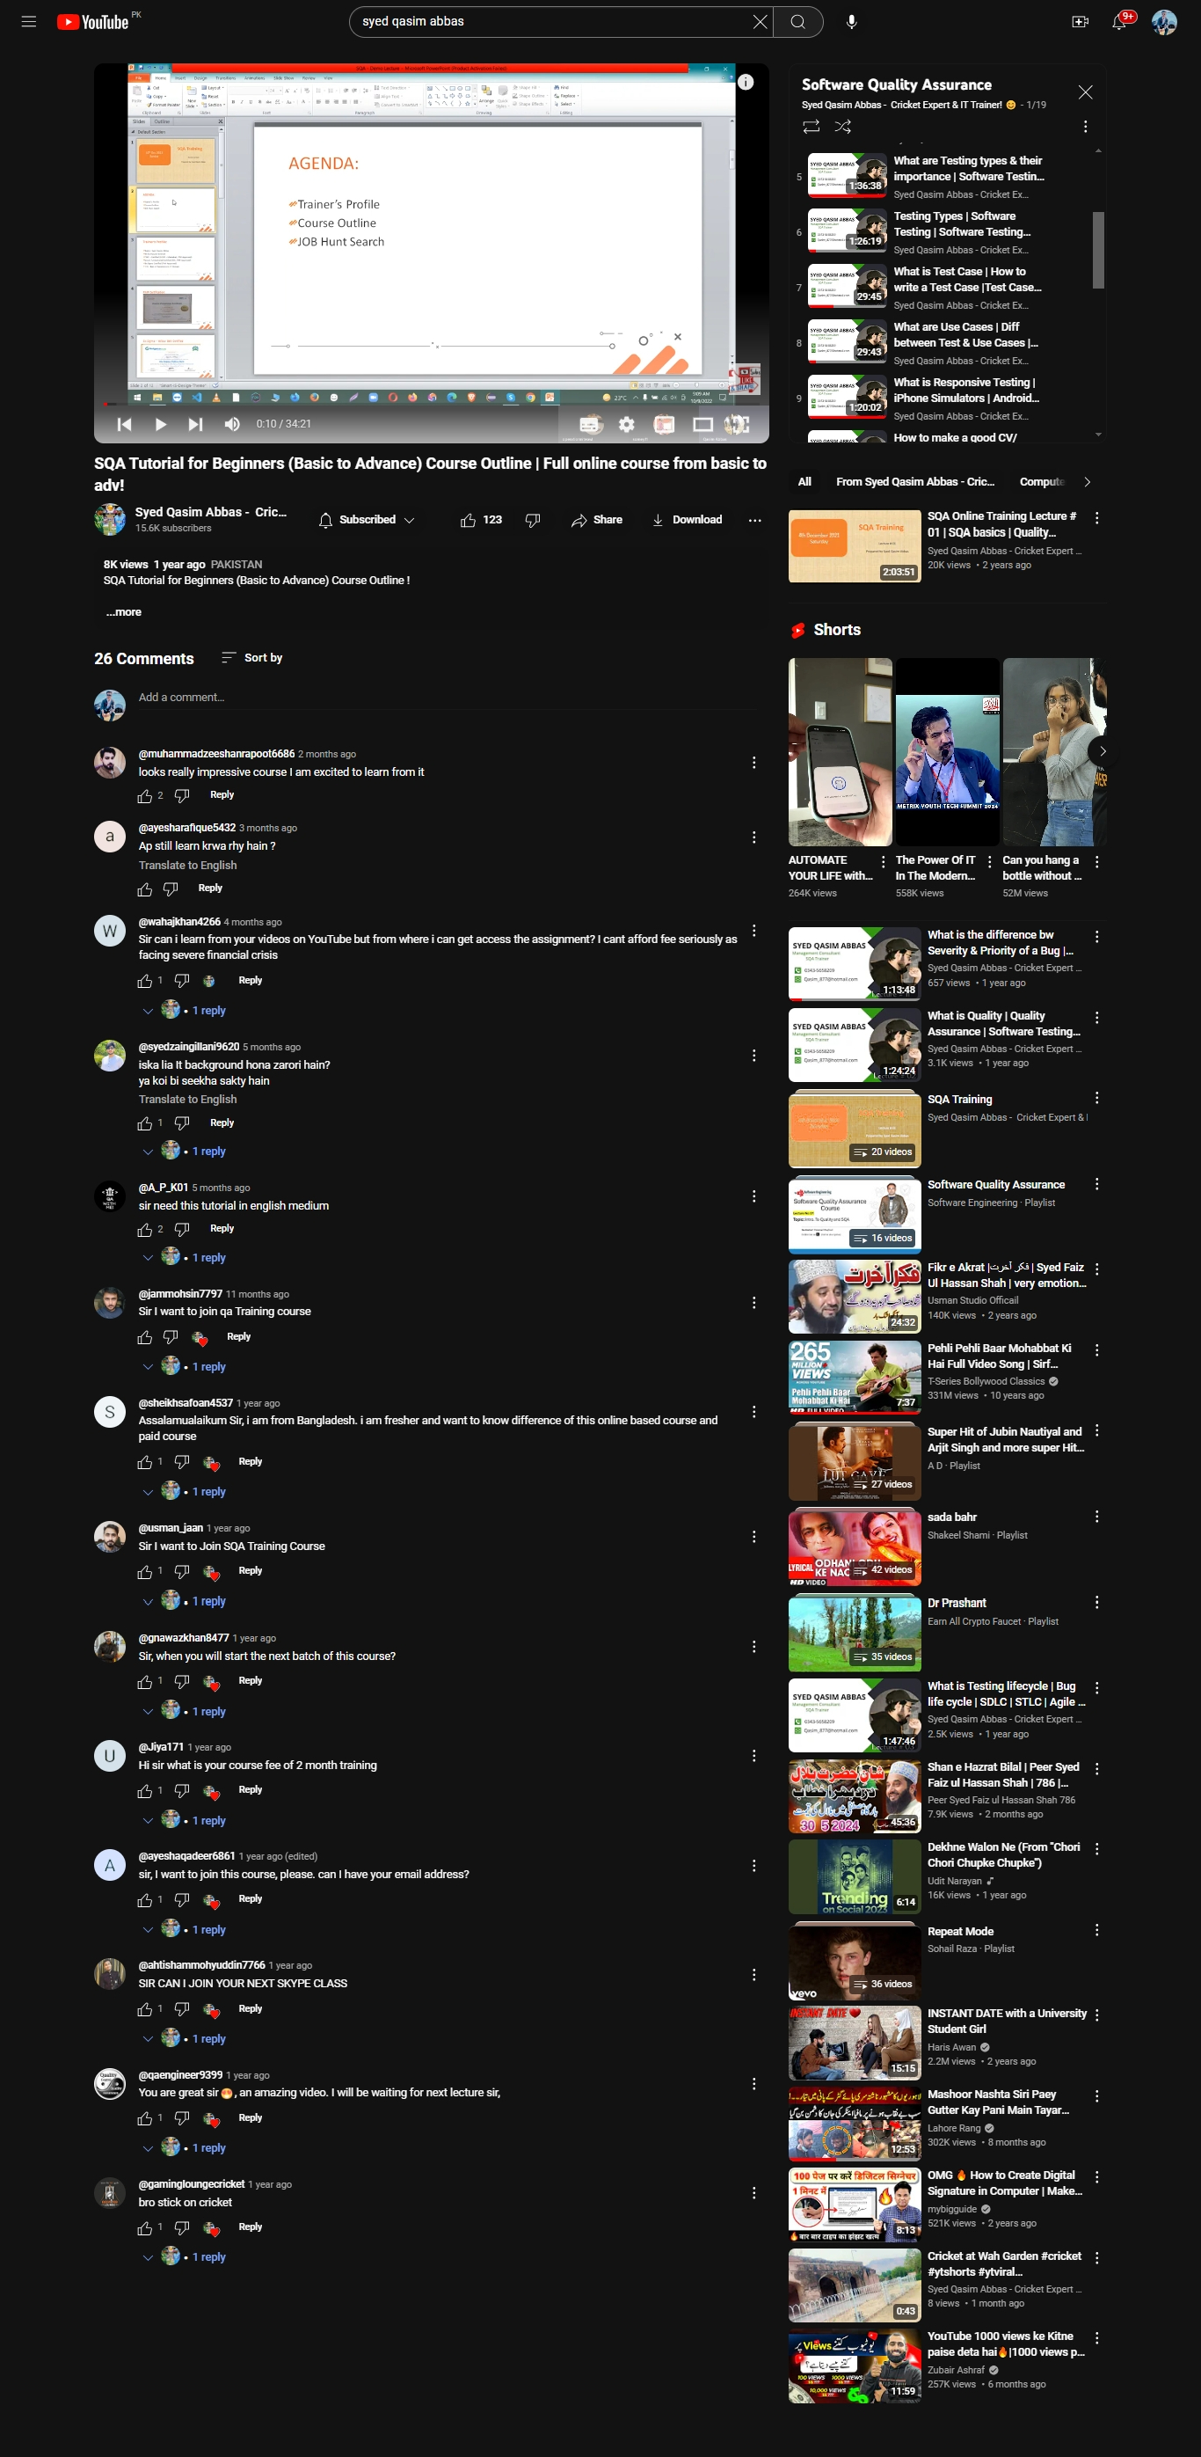Select the From Syed Qasim Abbas chip
The height and width of the screenshot is (2457, 1201).
tap(914, 482)
